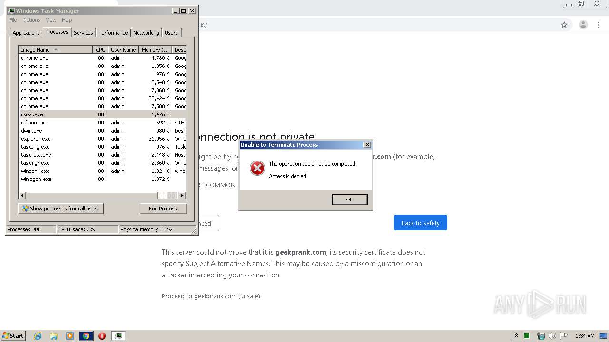Open Chrome's three-dot menu
Screen dimensions: 609x342
[599, 25]
